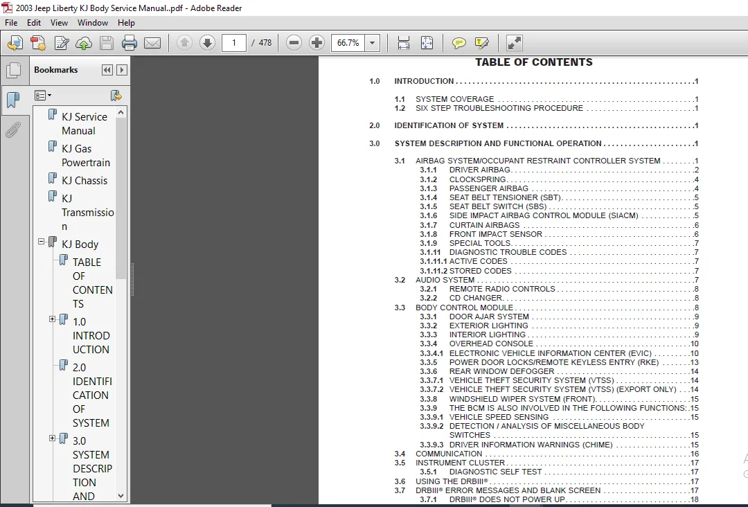Image resolution: width=748 pixels, height=507 pixels.
Task: Open the Help menu
Action: [127, 22]
